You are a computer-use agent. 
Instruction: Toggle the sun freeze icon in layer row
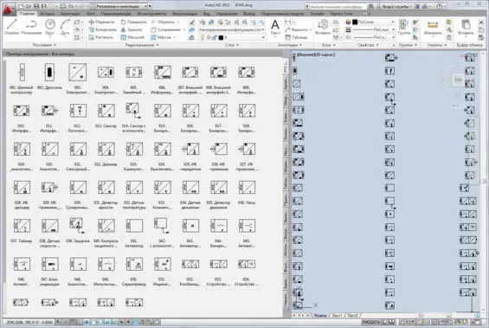[x=209, y=37]
